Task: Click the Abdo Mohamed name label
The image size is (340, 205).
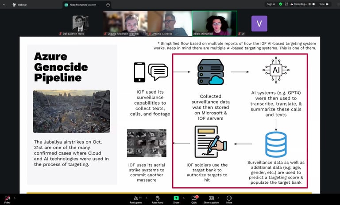Action: (x=203, y=34)
